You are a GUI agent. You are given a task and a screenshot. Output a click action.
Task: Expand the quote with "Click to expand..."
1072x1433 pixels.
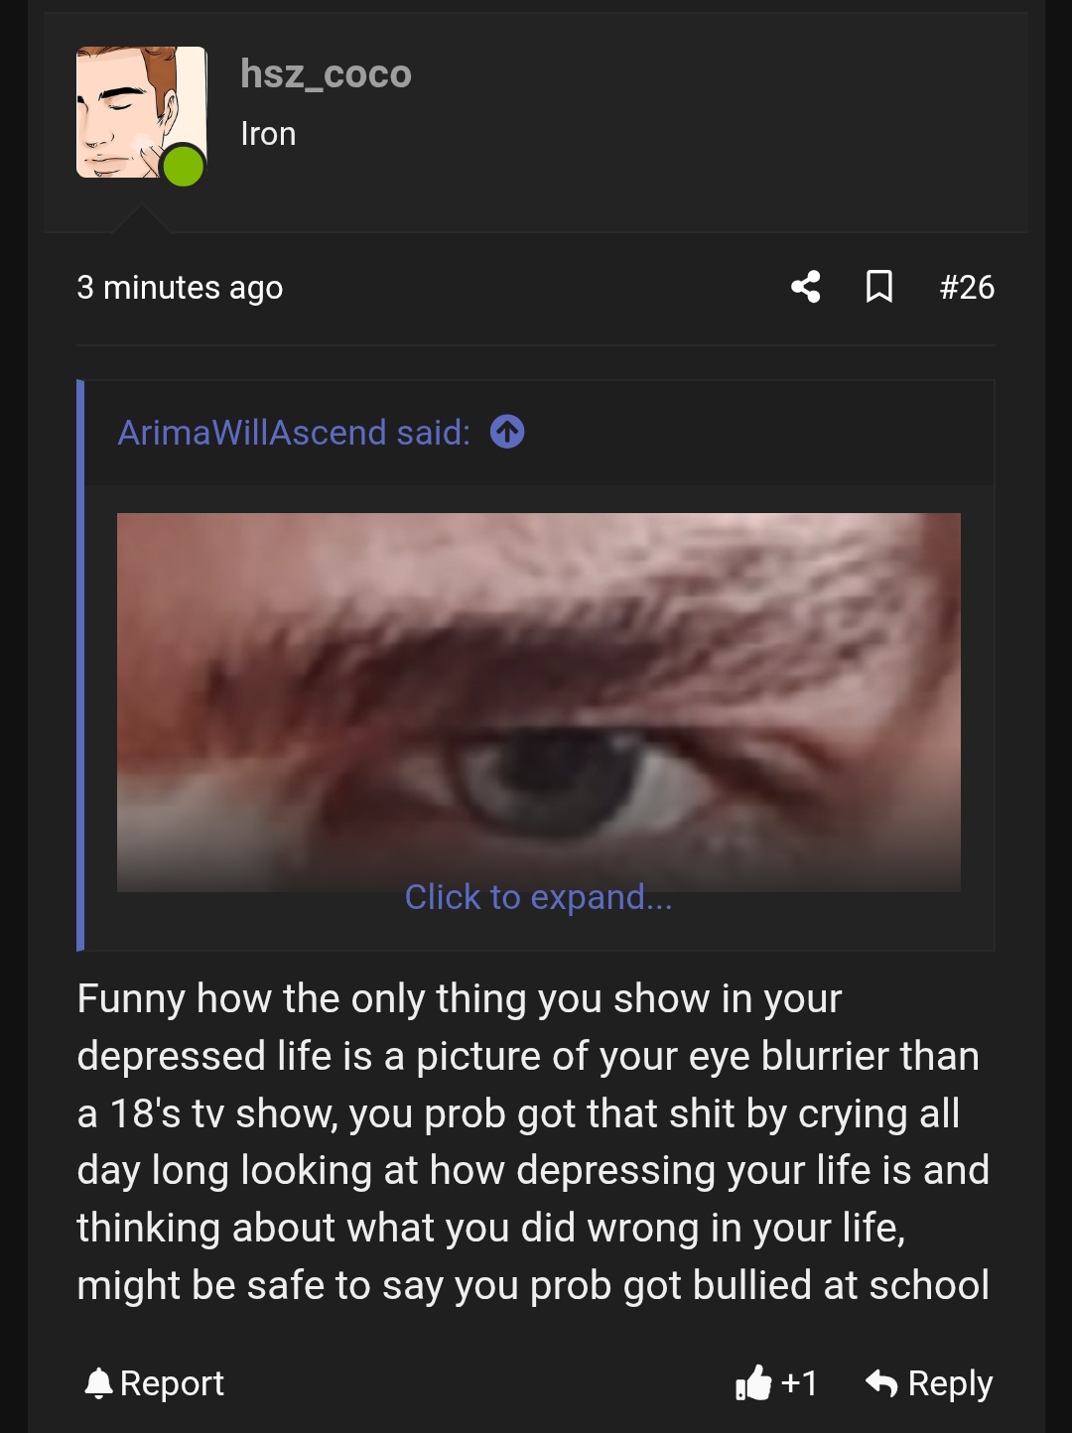point(538,897)
